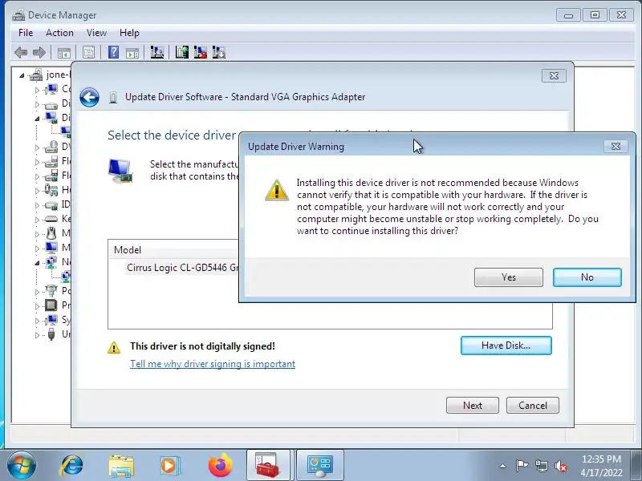
Task: Switch to the Control Panel taskbar window
Action: [319, 465]
